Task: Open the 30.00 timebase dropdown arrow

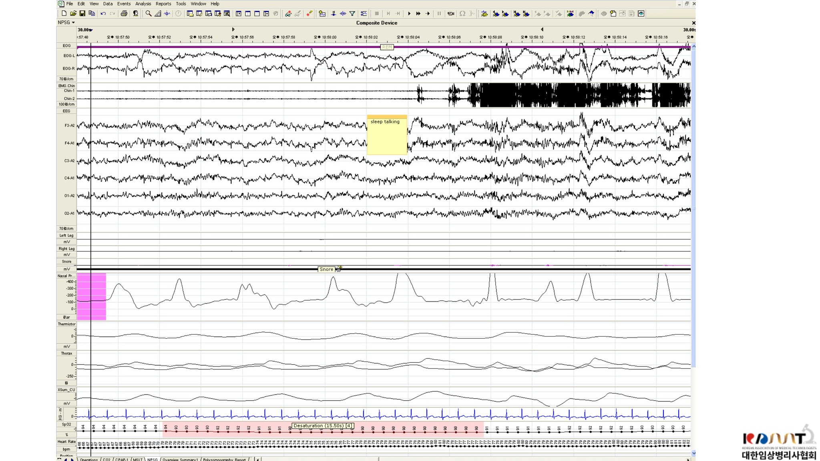Action: click(91, 30)
